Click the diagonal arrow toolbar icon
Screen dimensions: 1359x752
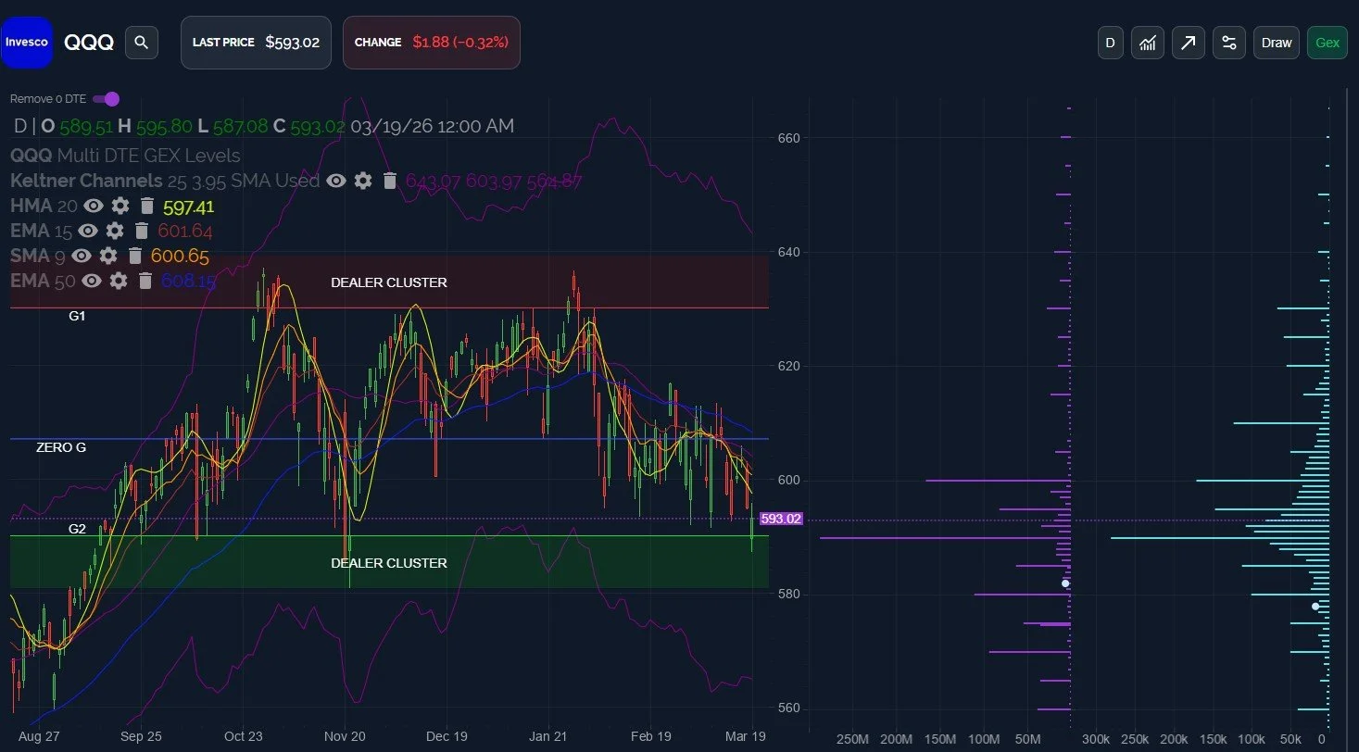[x=1189, y=43]
